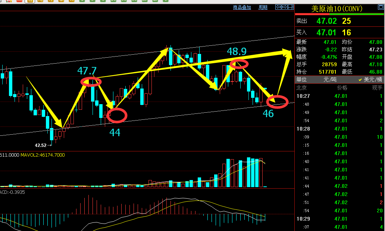
Task: Click the 单位 unit label
Action: pos(301,80)
